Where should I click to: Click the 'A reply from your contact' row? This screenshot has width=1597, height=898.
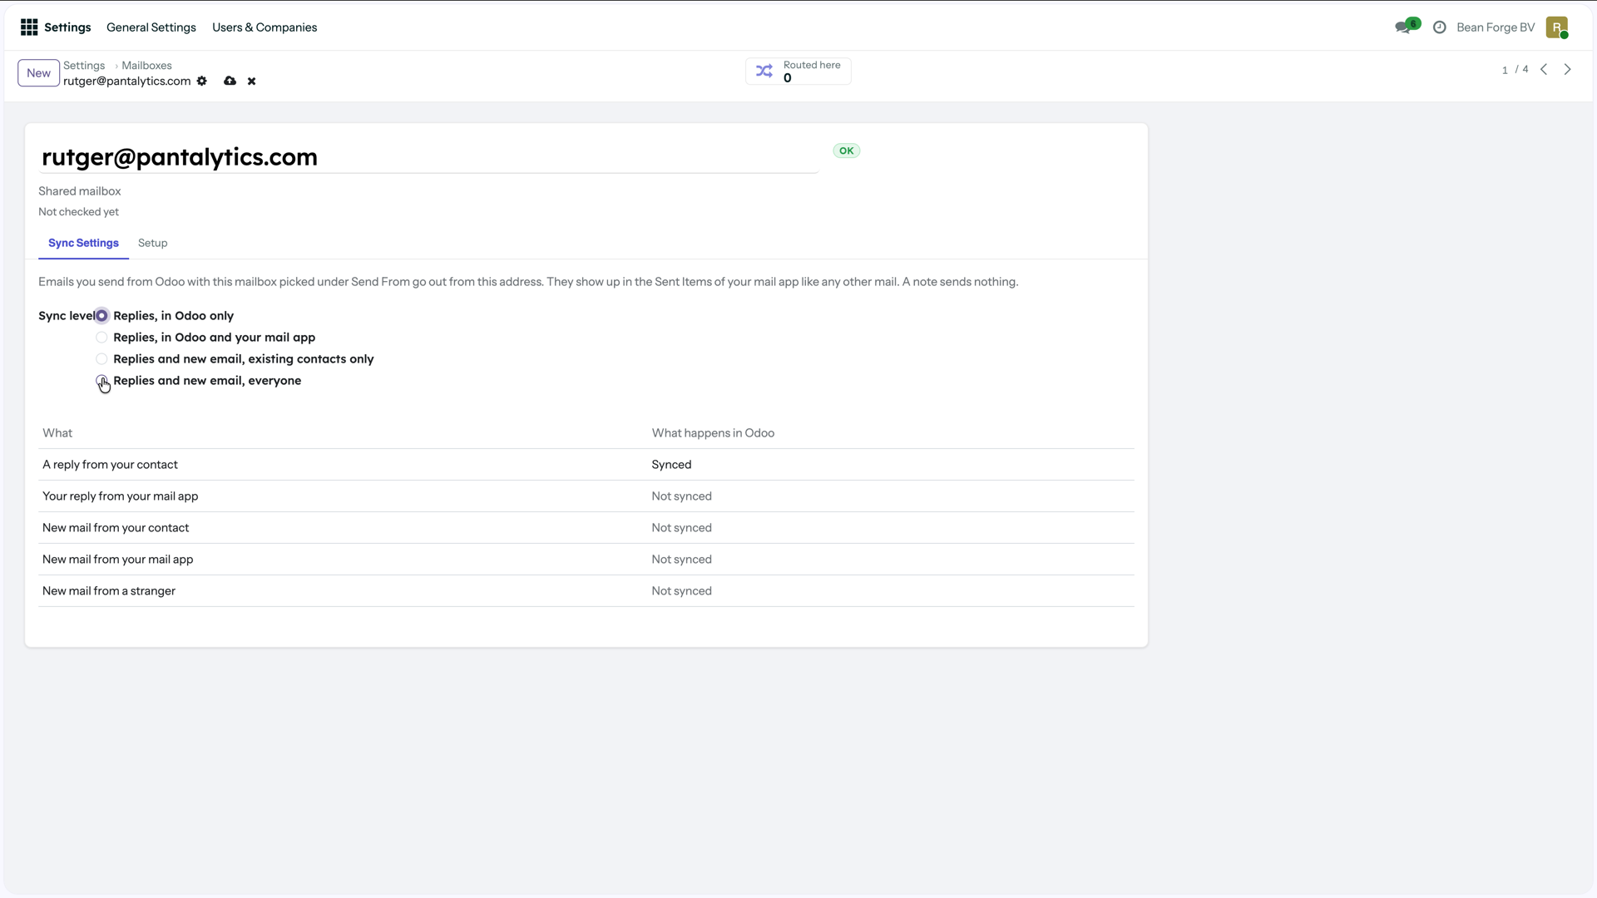[586, 465]
